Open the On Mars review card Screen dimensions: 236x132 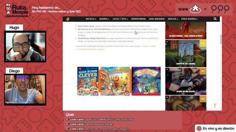(x=186, y=30)
